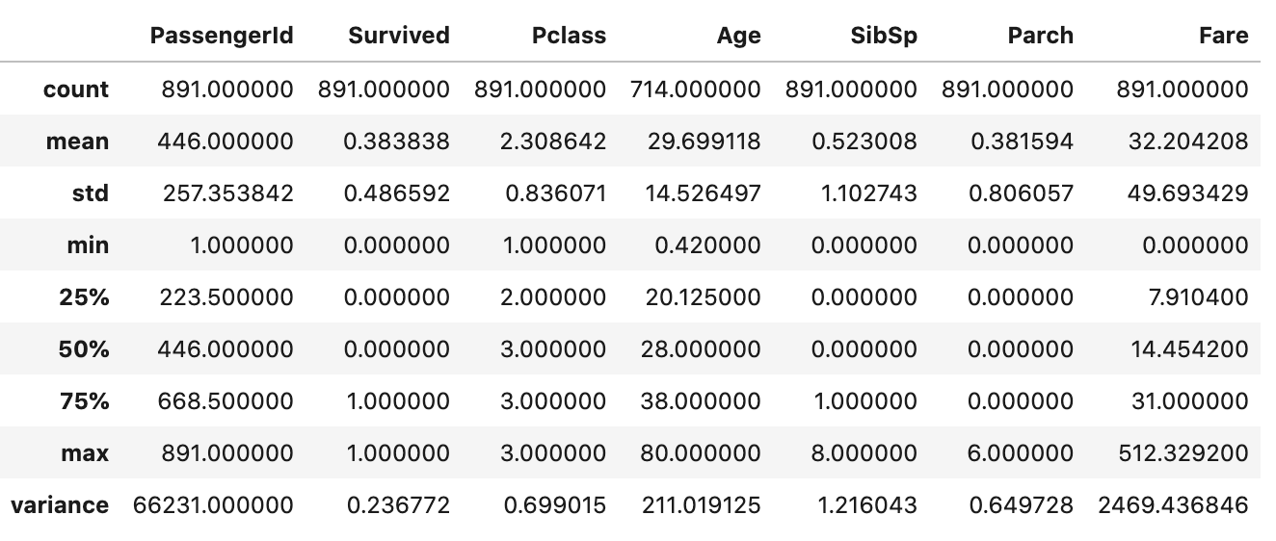Select the std row label

[91, 193]
